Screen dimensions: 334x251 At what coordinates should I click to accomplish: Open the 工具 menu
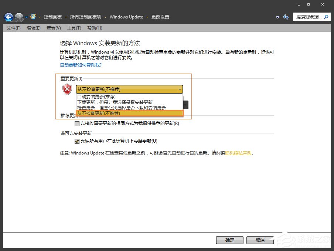[x=74, y=28]
